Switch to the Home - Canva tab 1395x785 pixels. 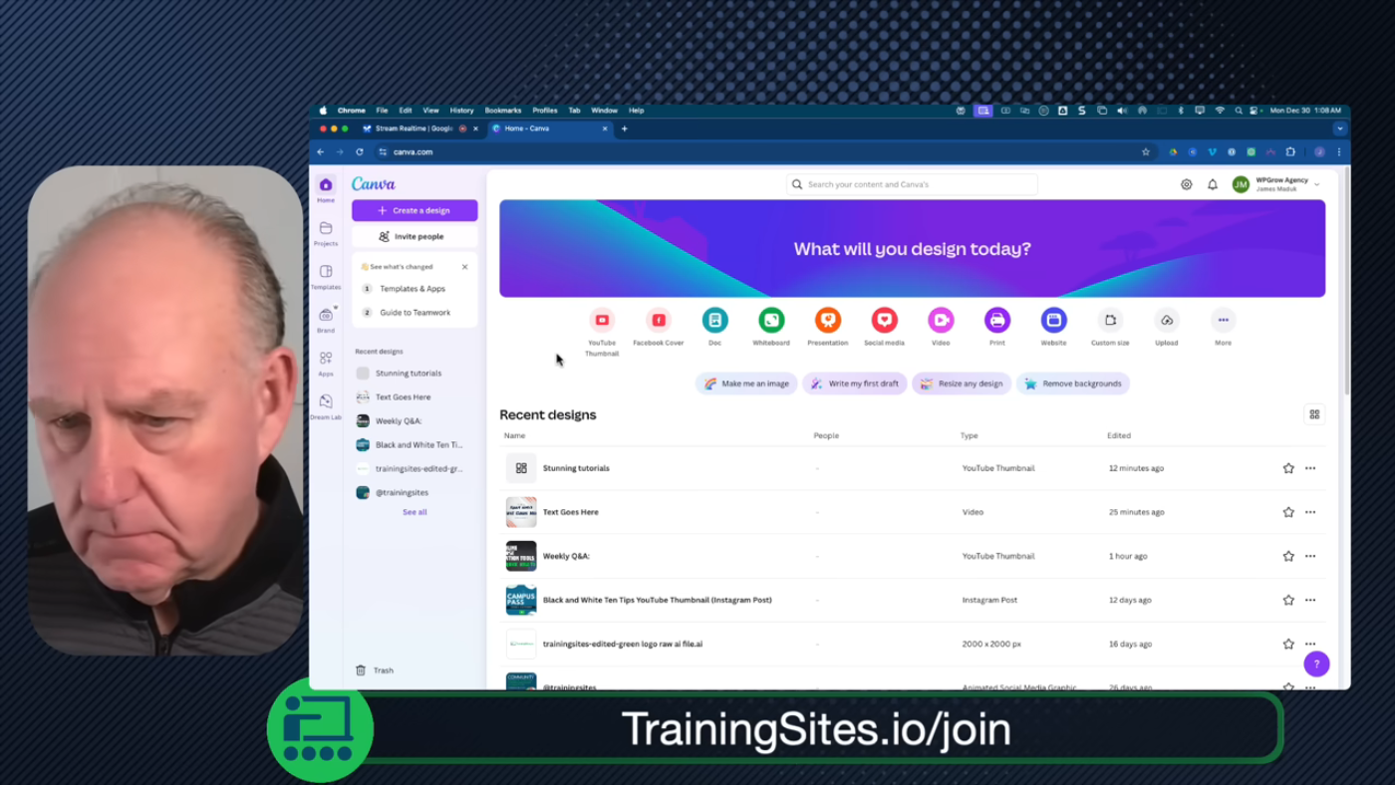[x=549, y=129]
